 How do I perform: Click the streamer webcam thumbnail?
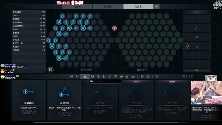[x=206, y=93]
